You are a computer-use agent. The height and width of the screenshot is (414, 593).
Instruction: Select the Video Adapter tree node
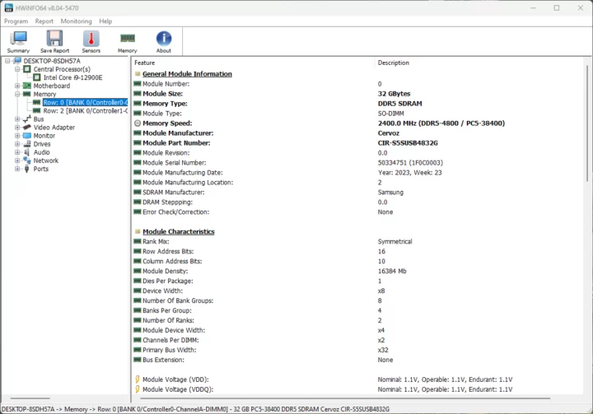(54, 128)
